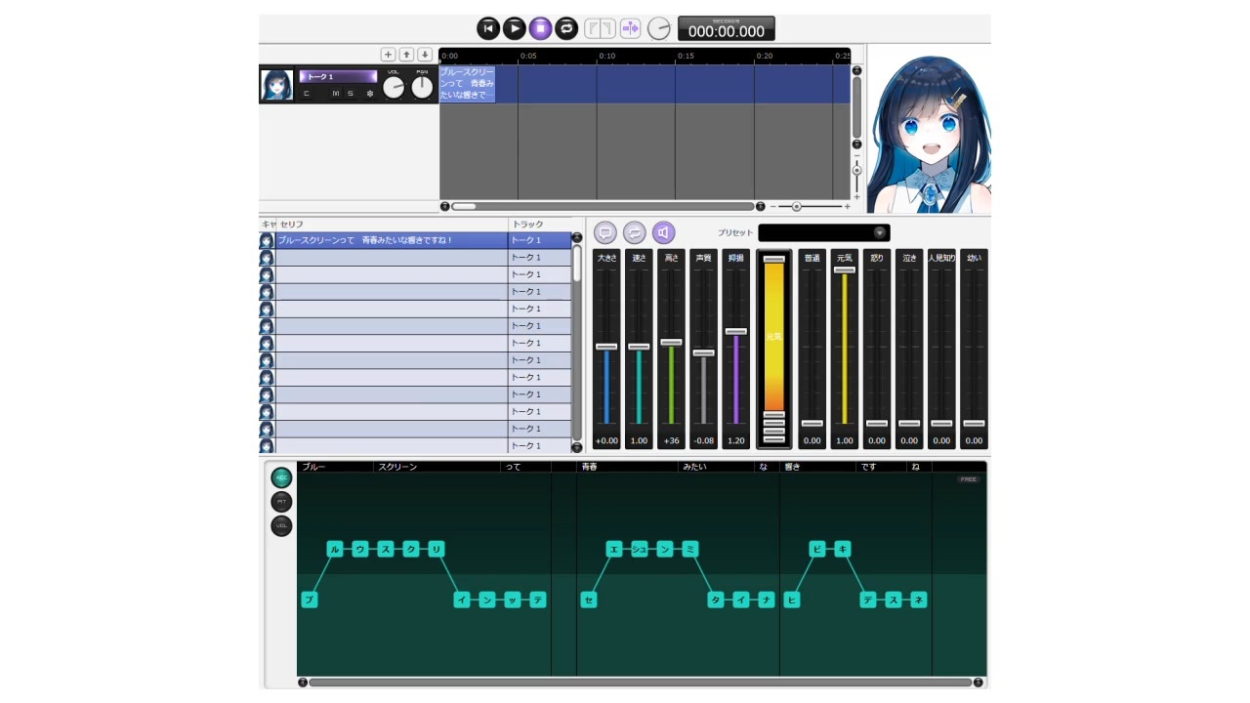Viewport: 1250px width, 703px height.
Task: Open the トーク 1 track name dropdown
Action: tap(338, 76)
